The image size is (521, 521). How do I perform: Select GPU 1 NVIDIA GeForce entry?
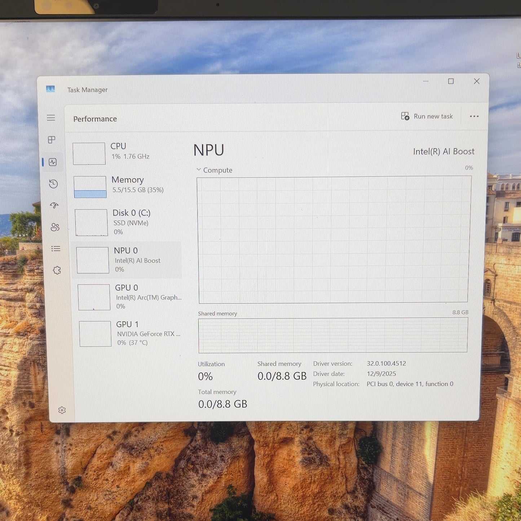click(129, 334)
